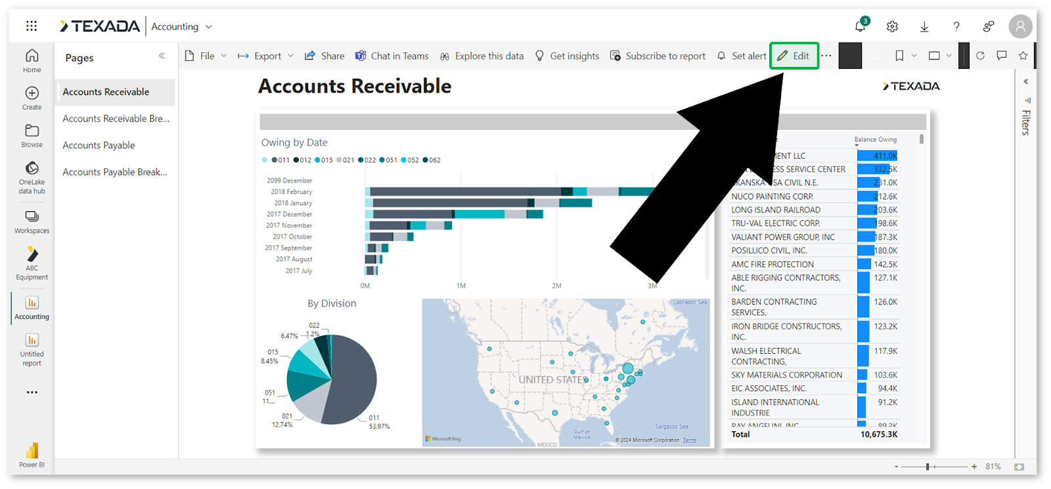Viewport: 1051px width, 489px height.
Task: Select SKY MATERIALS CORPORATION row
Action: (x=814, y=375)
